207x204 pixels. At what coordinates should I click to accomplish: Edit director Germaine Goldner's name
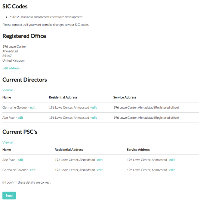[33, 108]
